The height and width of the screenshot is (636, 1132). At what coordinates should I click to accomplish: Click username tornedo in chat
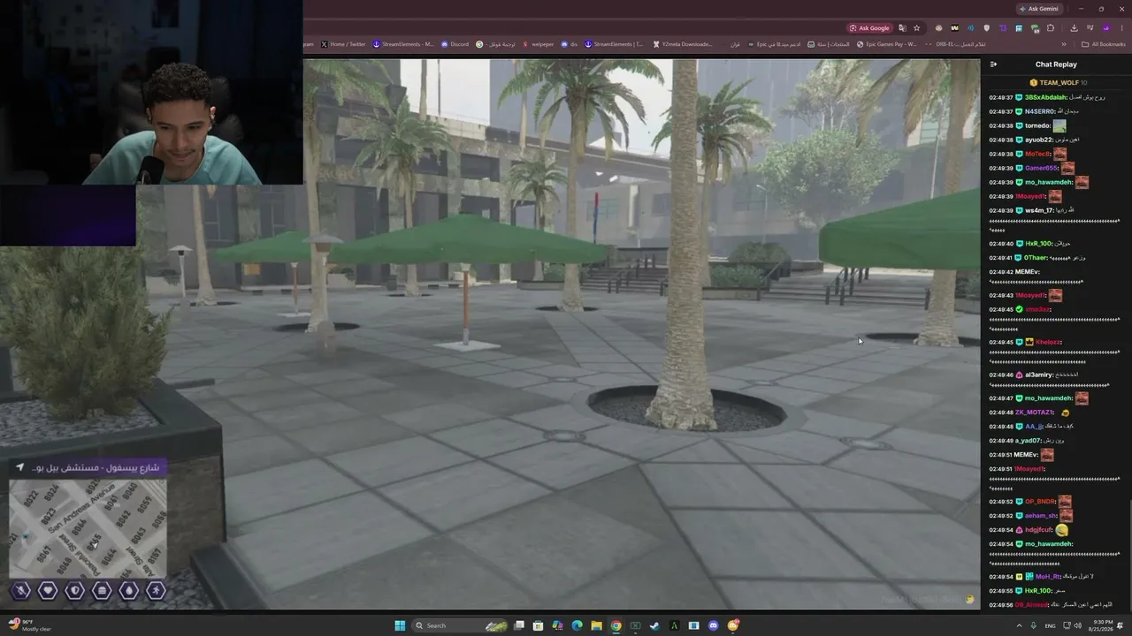(1037, 125)
